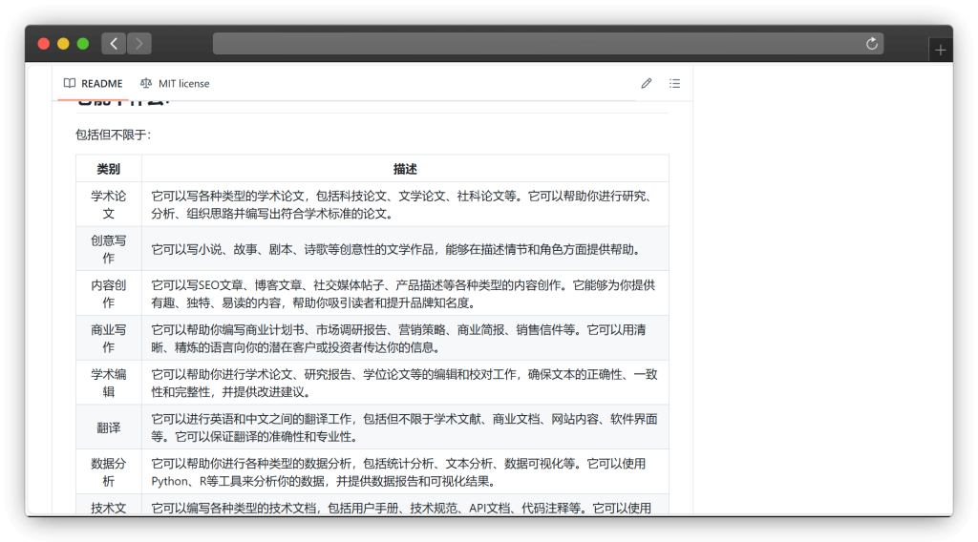Click the description starting 它可以写小说、故事

tap(405, 249)
